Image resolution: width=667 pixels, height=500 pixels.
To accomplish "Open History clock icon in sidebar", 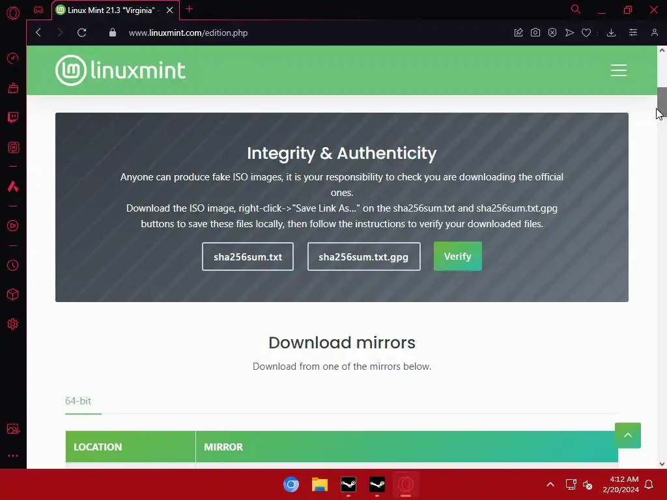I will [x=13, y=266].
